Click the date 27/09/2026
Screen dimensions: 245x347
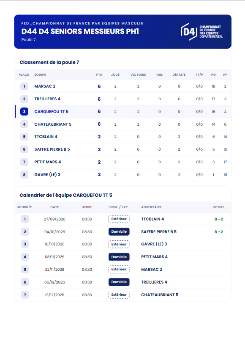pos(54,219)
